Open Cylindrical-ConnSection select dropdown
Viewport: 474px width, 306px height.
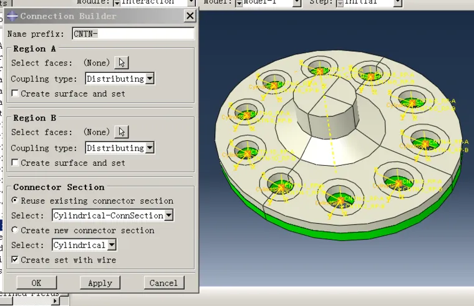click(113, 216)
